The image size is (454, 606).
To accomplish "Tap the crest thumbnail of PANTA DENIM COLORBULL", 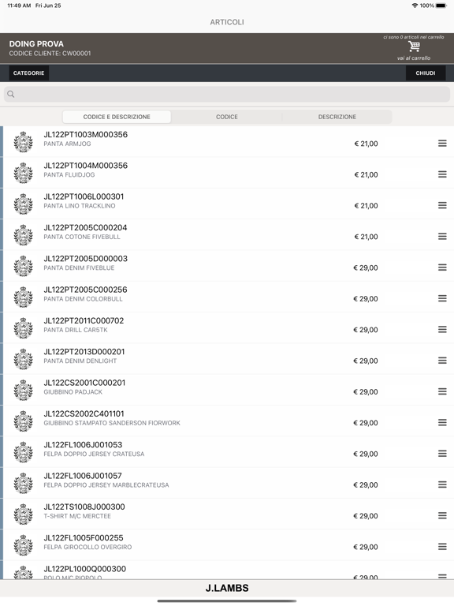I will pos(23,297).
